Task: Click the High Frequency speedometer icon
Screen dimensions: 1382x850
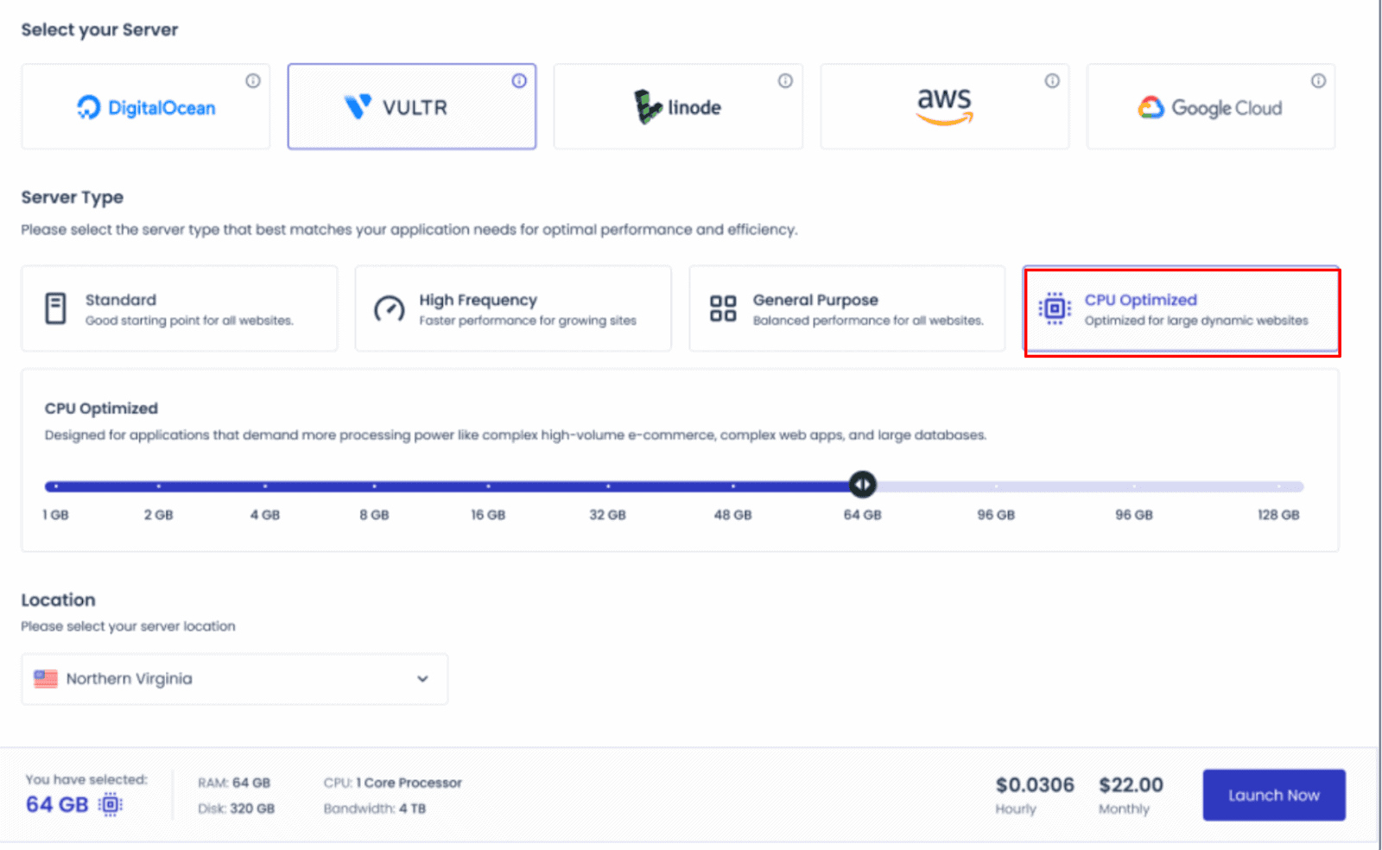Action: [389, 308]
